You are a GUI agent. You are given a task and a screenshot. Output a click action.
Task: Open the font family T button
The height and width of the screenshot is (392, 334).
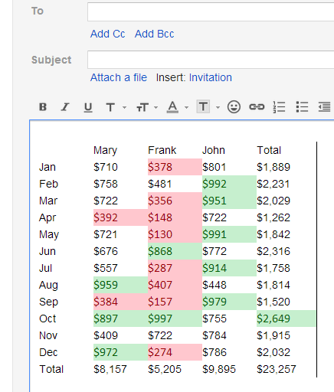110,107
